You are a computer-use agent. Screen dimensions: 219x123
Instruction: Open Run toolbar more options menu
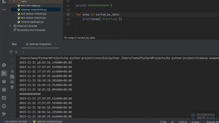coord(23,52)
